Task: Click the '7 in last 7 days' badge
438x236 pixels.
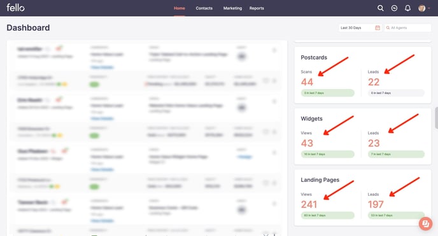Action: (x=396, y=154)
